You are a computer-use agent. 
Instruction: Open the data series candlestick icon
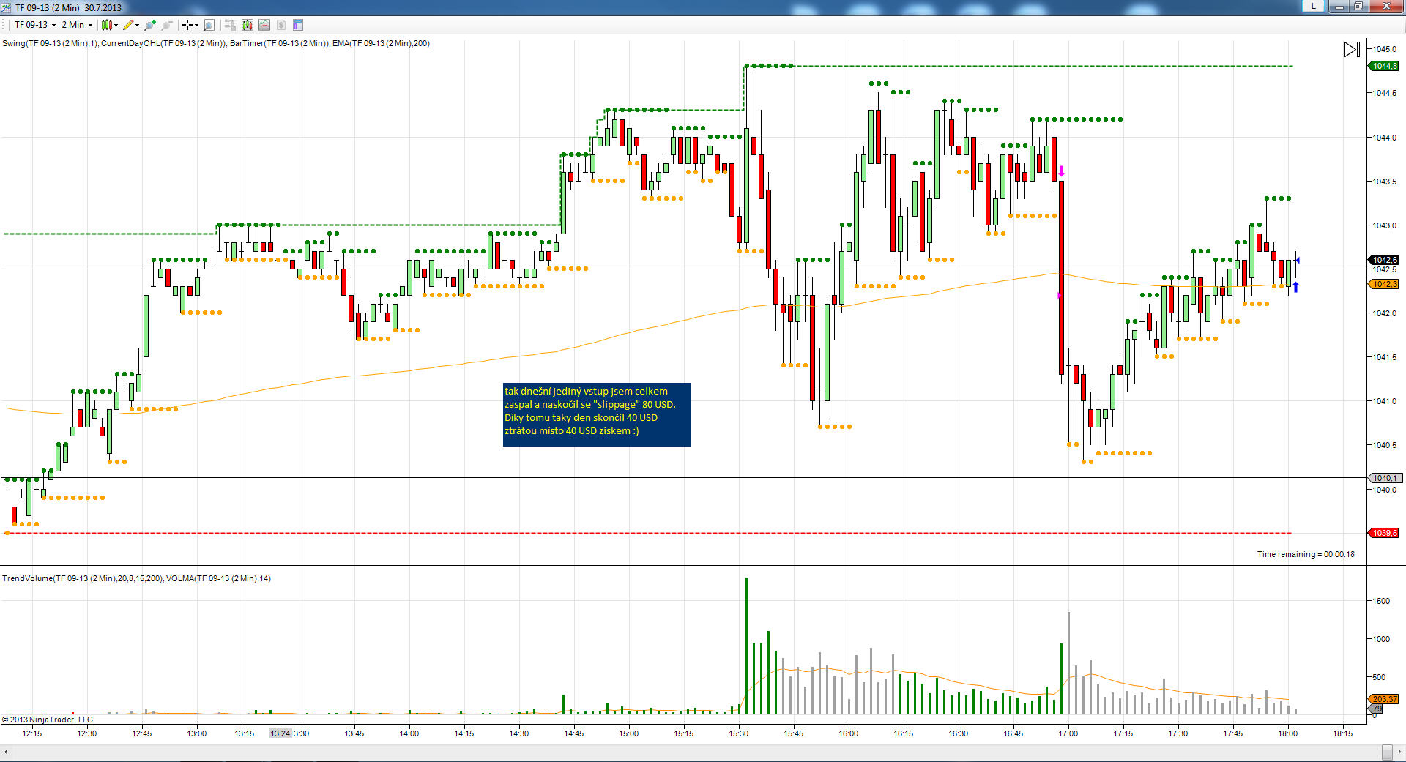click(x=248, y=25)
